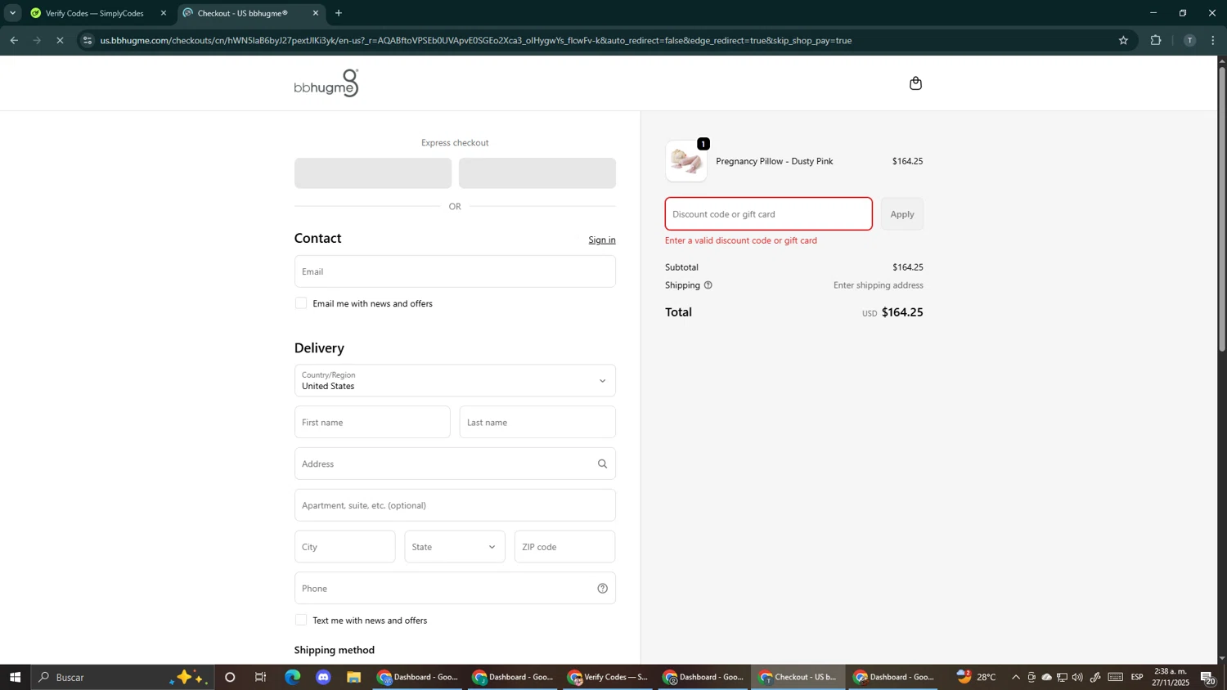Open last Dashboard Chrome taskbar window
The height and width of the screenshot is (690, 1227).
(x=895, y=677)
